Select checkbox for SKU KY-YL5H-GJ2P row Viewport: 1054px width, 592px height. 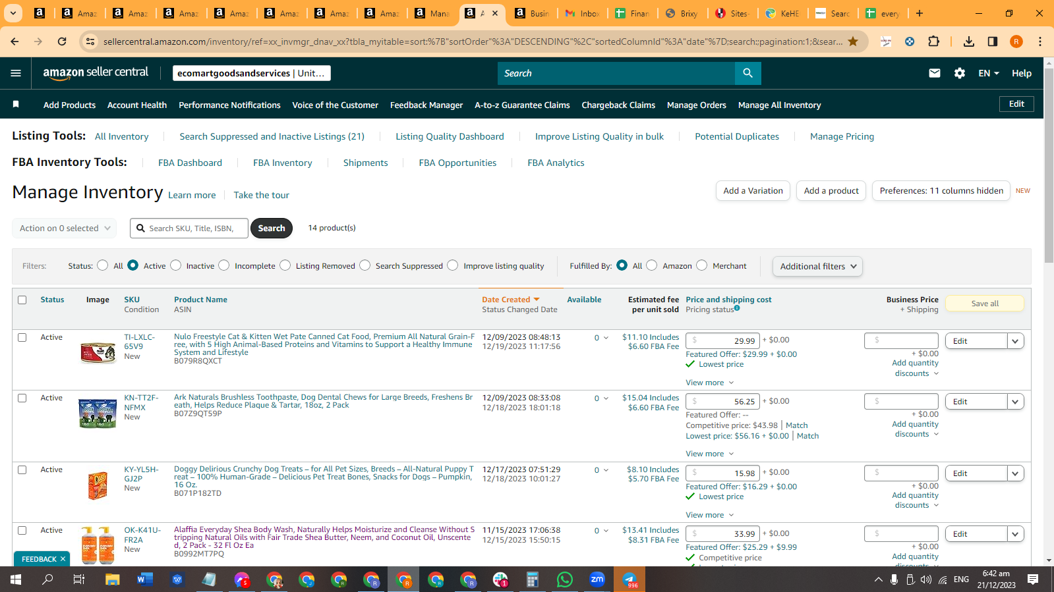[22, 470]
